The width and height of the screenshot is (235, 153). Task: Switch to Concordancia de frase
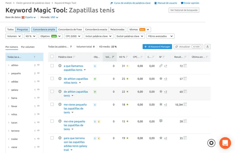[70, 29]
